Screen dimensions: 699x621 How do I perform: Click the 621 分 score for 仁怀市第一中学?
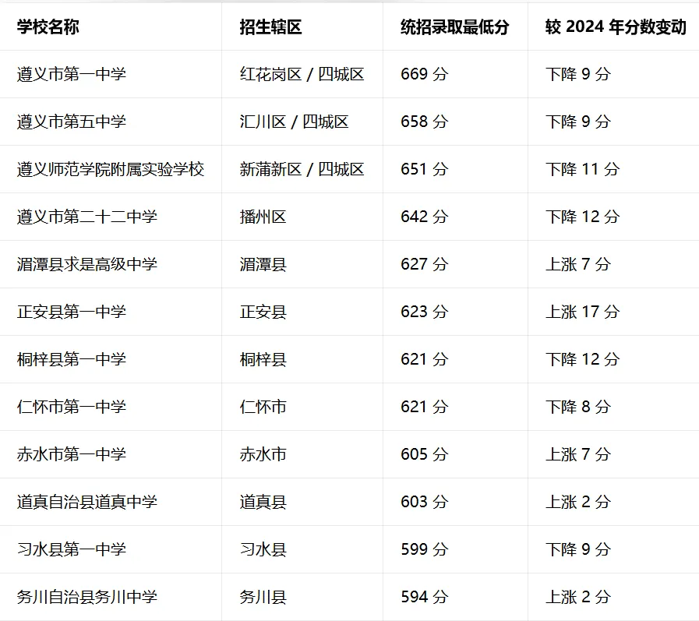pos(422,407)
